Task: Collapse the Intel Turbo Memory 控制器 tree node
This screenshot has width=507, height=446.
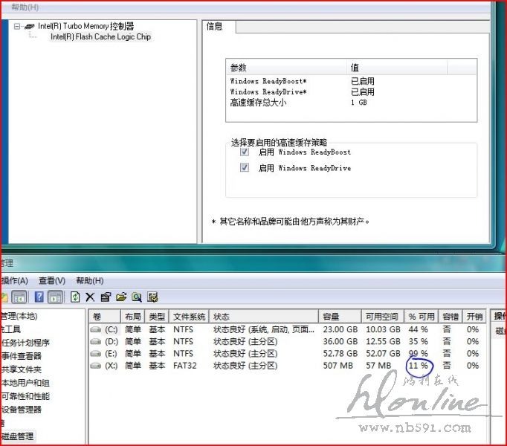Action: click(17, 26)
